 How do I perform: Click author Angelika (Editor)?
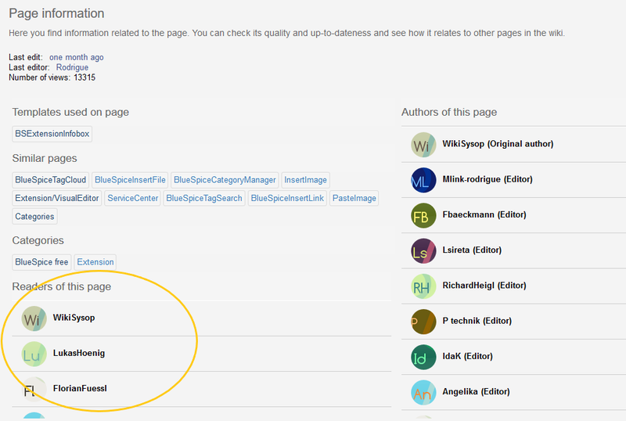pyautogui.click(x=476, y=391)
